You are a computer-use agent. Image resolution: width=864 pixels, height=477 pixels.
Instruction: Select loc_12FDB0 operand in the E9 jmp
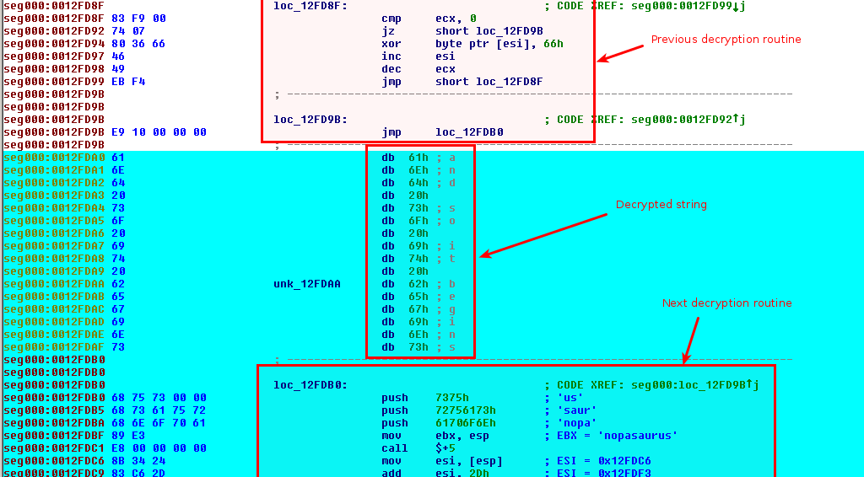[469, 132]
